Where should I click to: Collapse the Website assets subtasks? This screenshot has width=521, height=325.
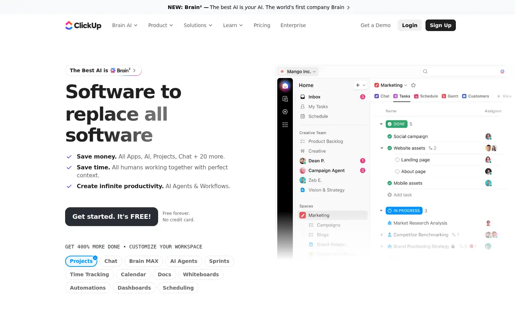(382, 148)
